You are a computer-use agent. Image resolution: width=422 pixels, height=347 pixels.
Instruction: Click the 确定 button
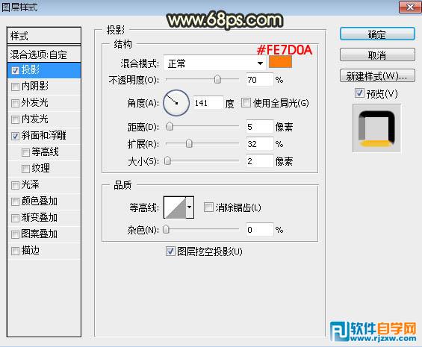click(x=377, y=34)
